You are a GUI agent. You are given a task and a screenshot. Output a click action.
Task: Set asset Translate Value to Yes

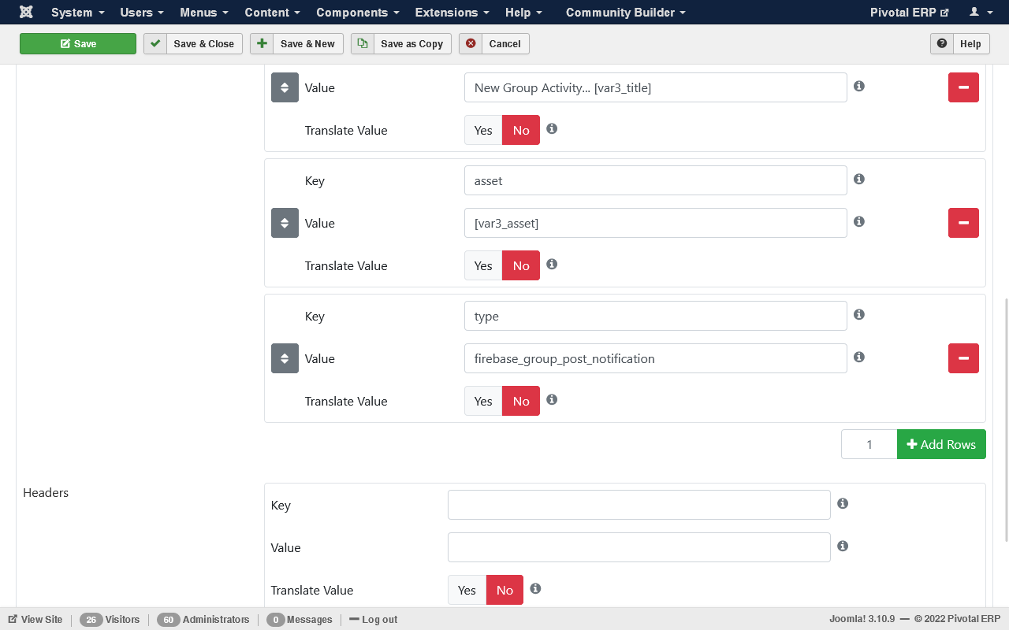[483, 265]
